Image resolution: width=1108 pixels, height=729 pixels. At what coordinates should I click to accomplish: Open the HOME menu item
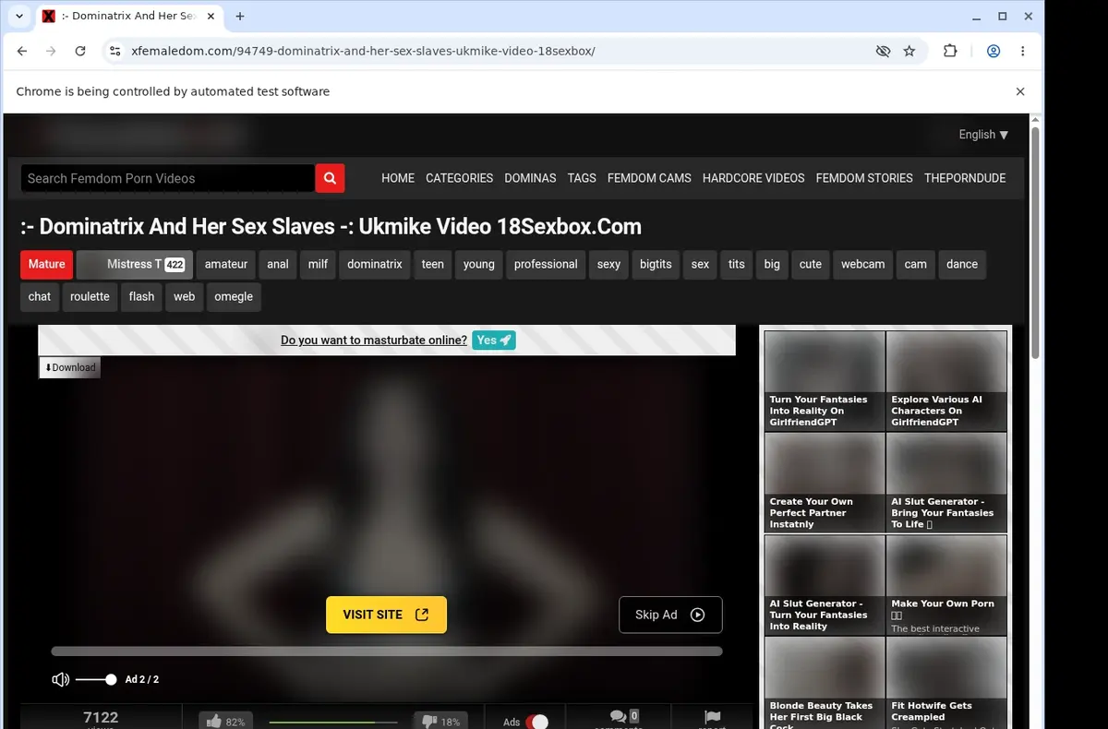[398, 178]
